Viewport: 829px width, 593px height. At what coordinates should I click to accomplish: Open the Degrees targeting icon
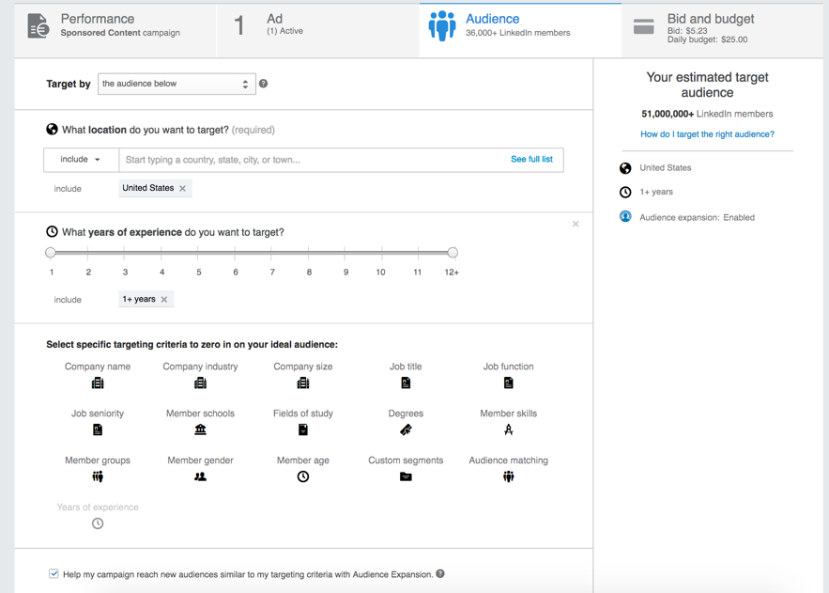click(406, 429)
